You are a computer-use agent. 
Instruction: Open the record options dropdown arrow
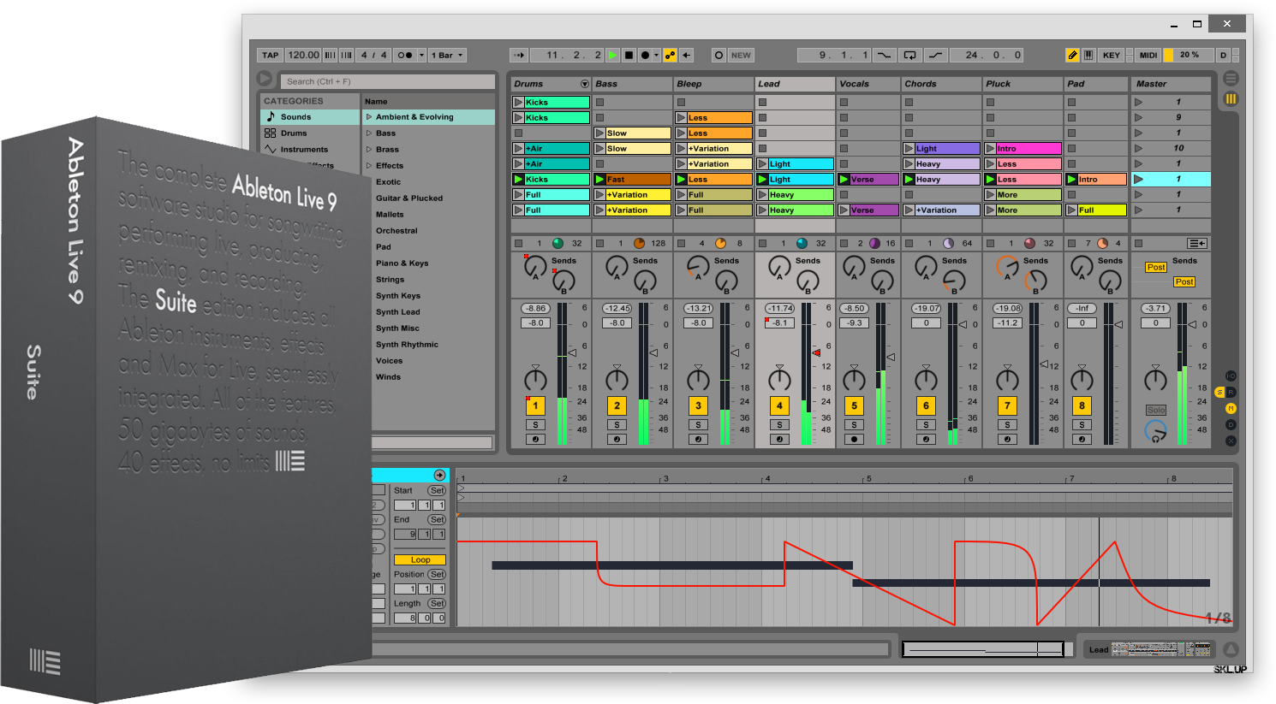tap(656, 55)
